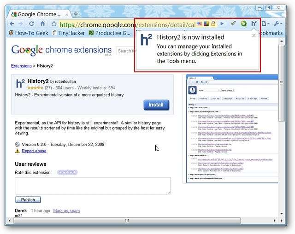Maximize the Chrome window
This screenshot has height=234, width=295.
267,8
